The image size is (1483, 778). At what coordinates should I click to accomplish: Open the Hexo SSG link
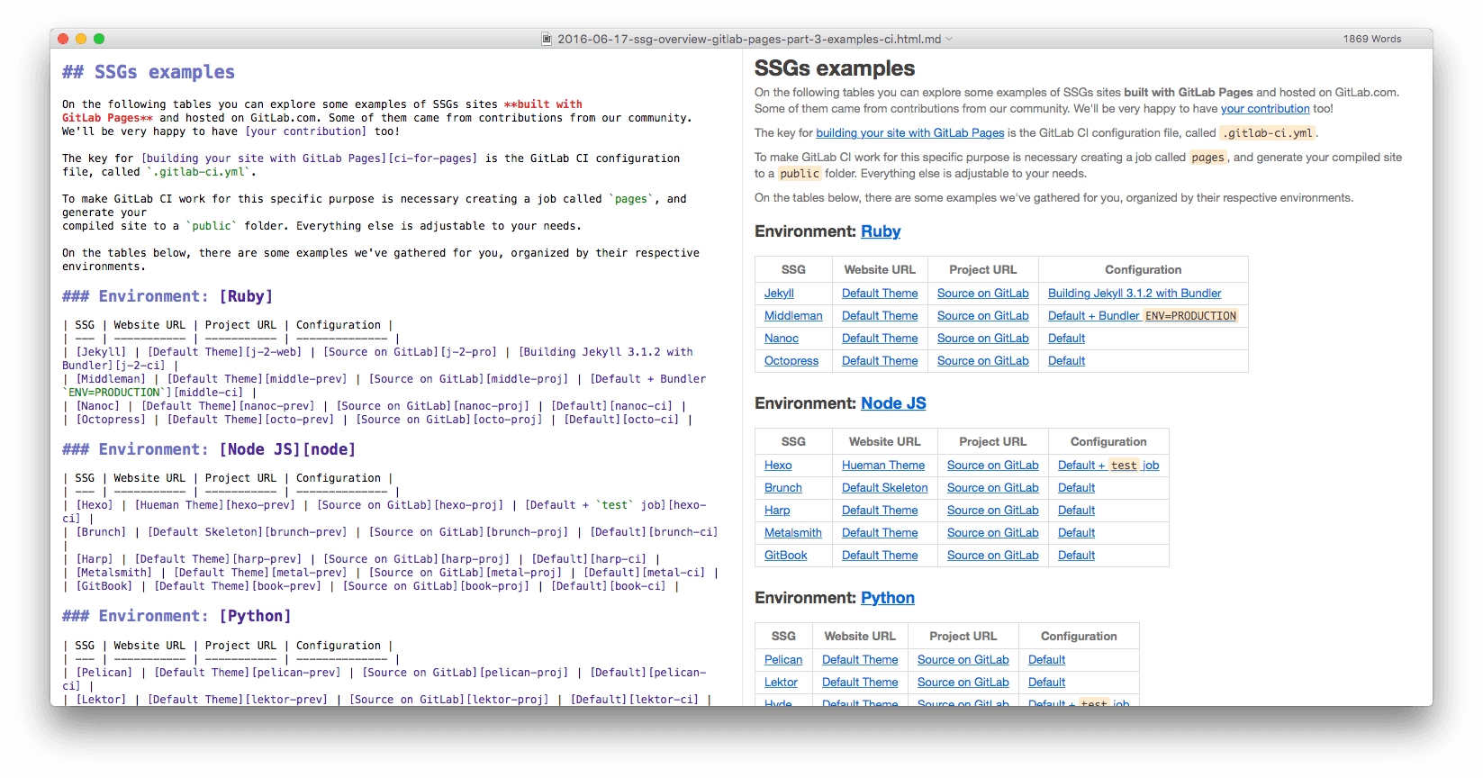coord(778,465)
